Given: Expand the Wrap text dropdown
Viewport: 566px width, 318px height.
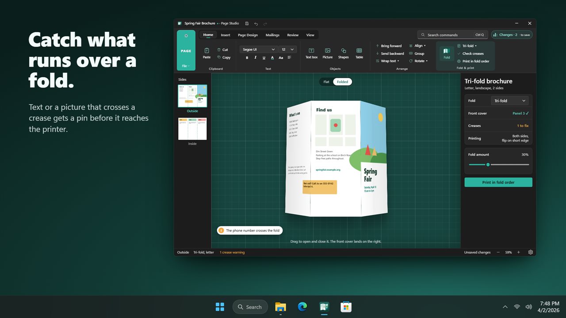Looking at the screenshot, I should click(x=387, y=61).
